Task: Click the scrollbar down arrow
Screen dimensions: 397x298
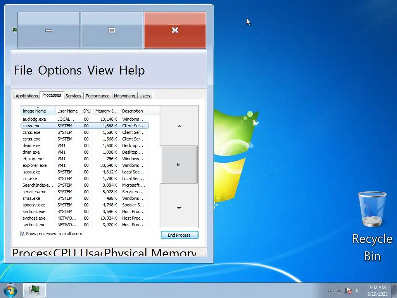Action: click(179, 208)
